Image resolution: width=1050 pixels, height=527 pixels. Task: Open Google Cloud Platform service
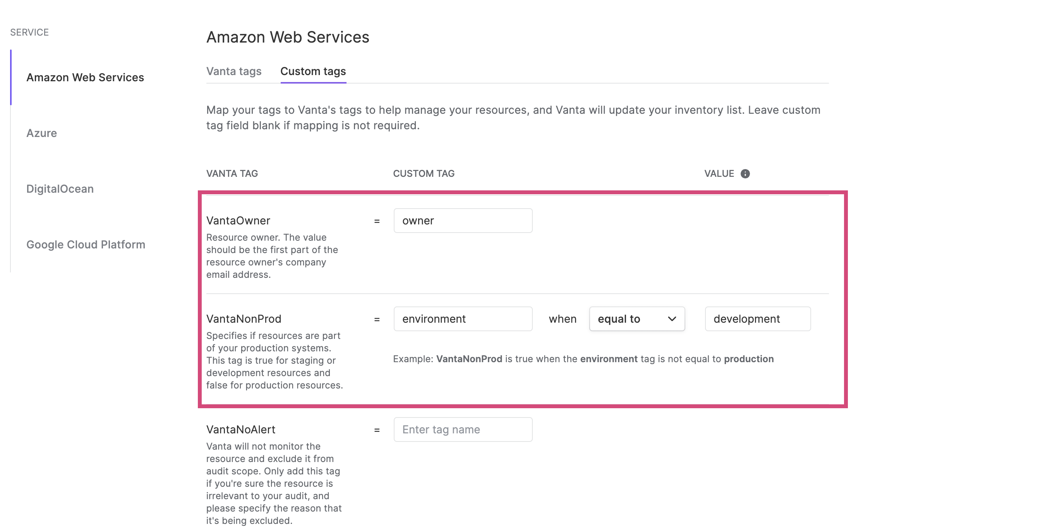tap(86, 245)
